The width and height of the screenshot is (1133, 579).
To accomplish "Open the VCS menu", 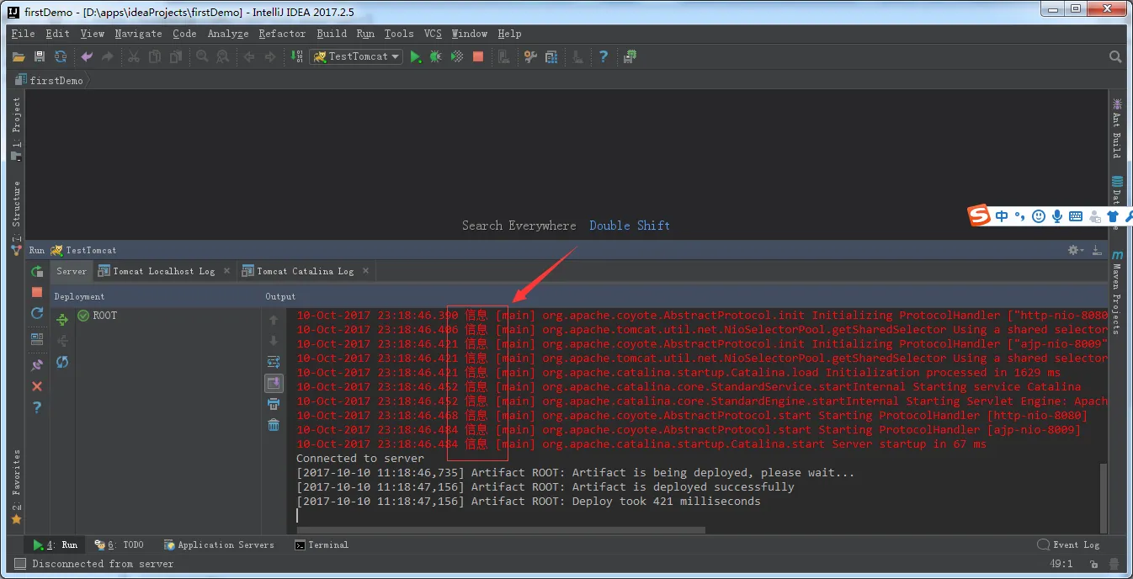I will [x=433, y=34].
